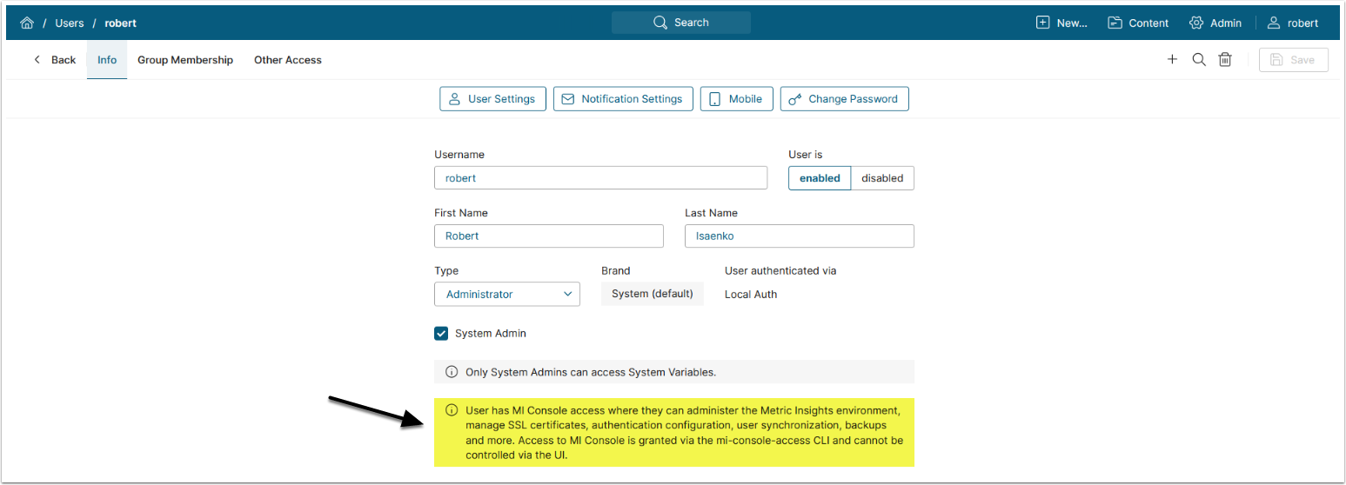Switch to Other Access tab

click(288, 60)
